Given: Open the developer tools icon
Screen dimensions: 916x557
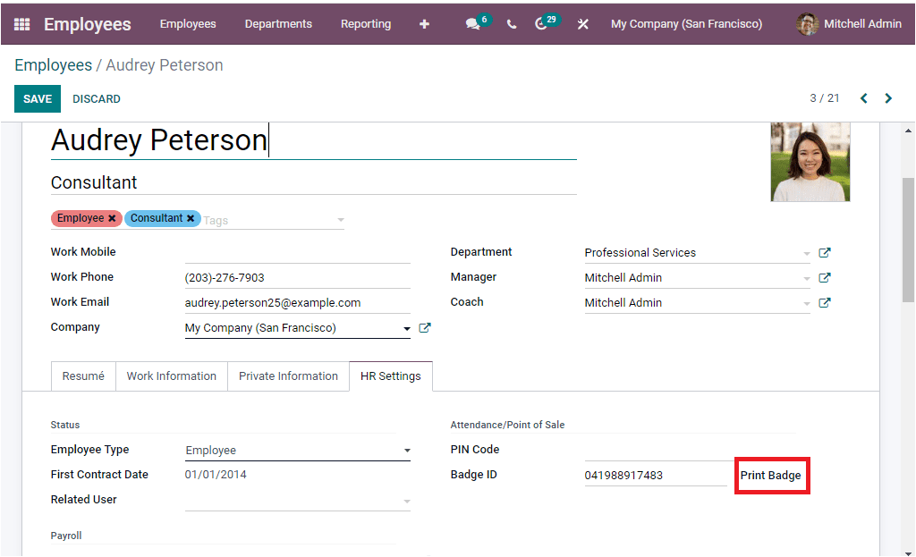Looking at the screenshot, I should 582,24.
